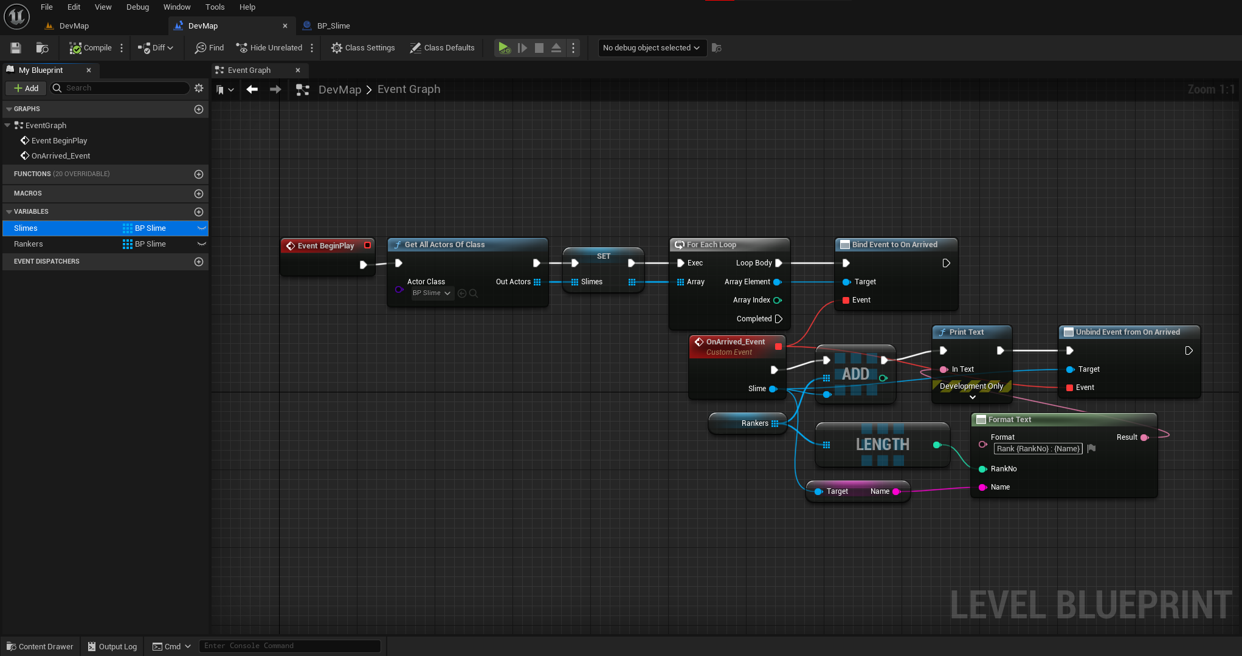Switch to the BP_Slime tab

coord(333,26)
